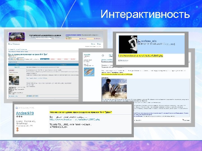The height and width of the screenshot is (151, 202).
Task: Select the slide title Интерактивность
Action: tap(145, 14)
